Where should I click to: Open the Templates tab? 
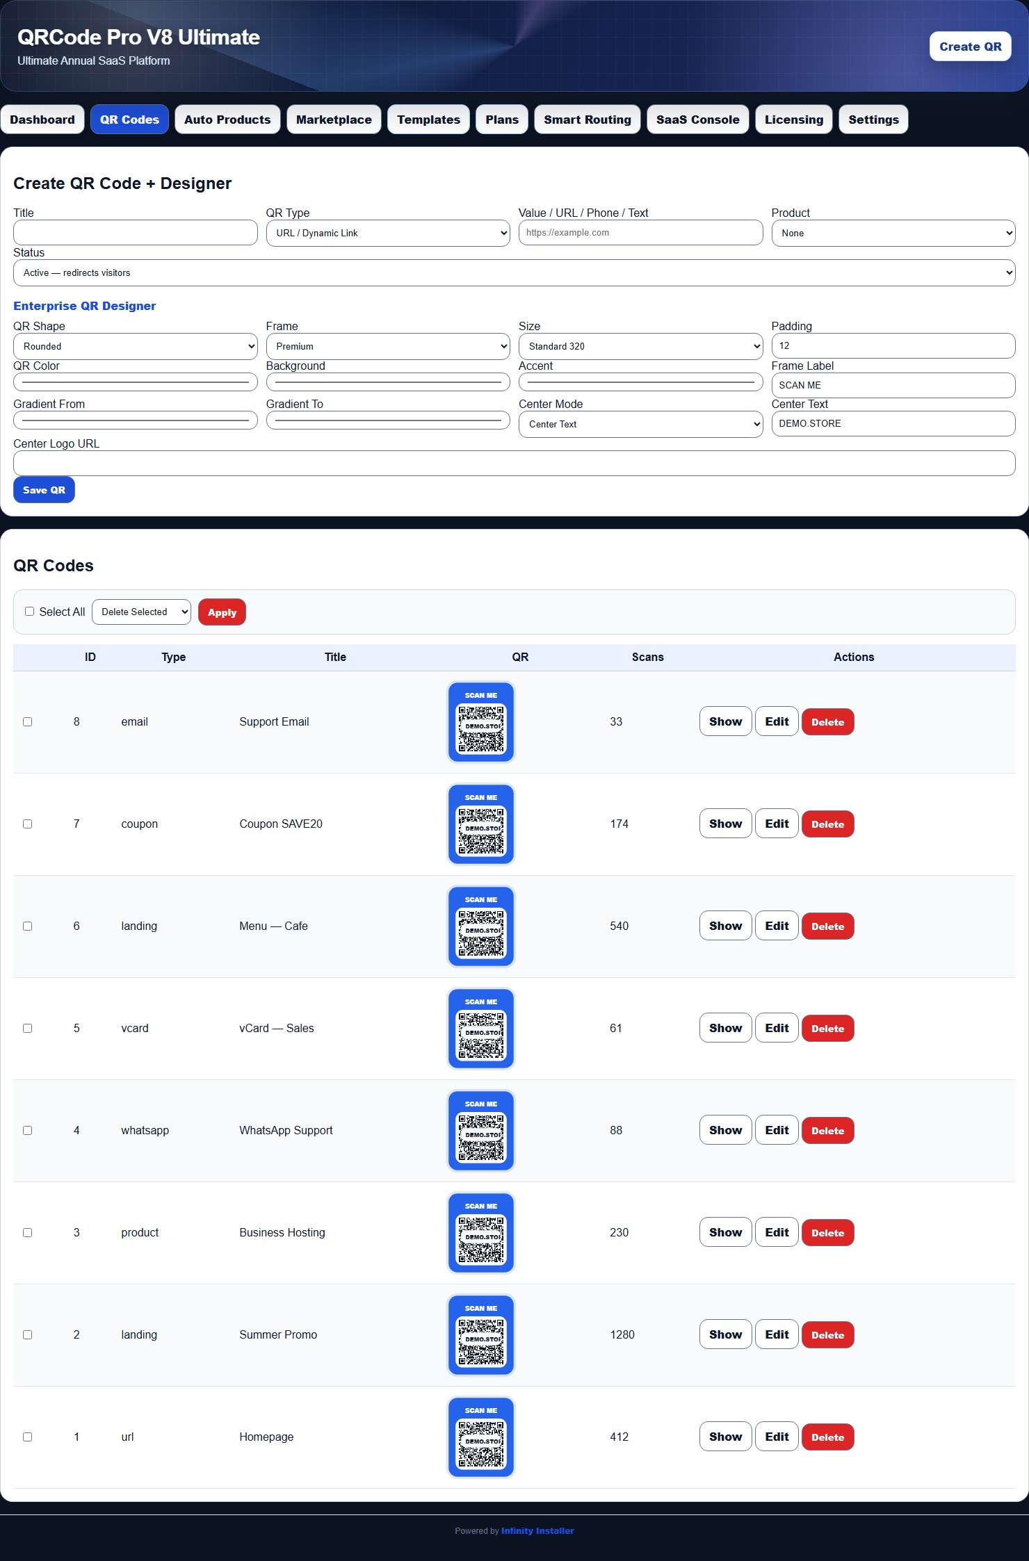click(x=428, y=120)
